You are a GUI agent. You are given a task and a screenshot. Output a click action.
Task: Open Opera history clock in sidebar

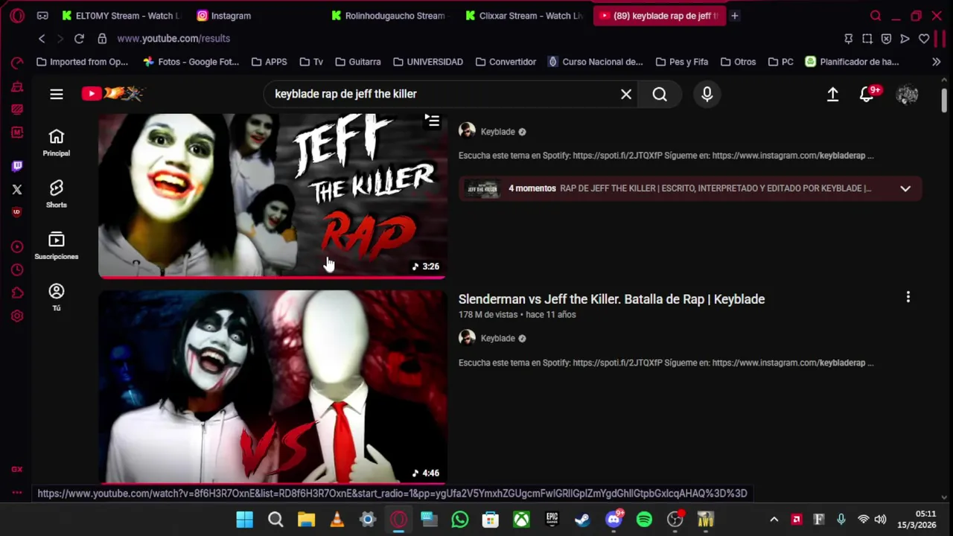pos(17,269)
